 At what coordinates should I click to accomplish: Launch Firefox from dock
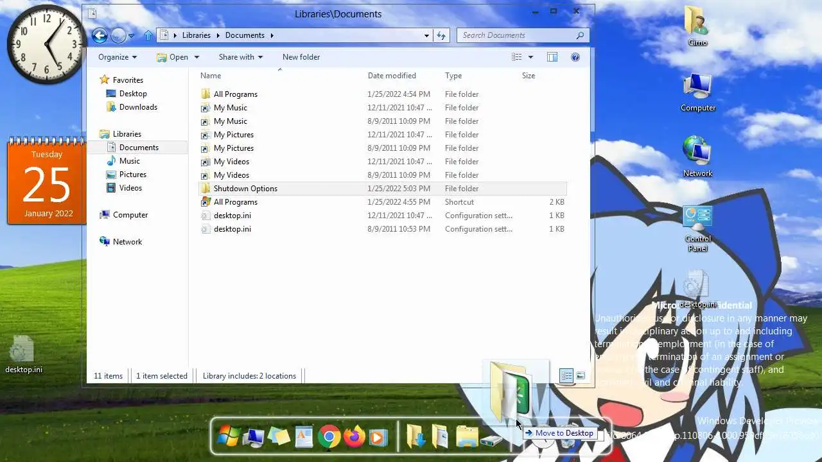pos(353,438)
